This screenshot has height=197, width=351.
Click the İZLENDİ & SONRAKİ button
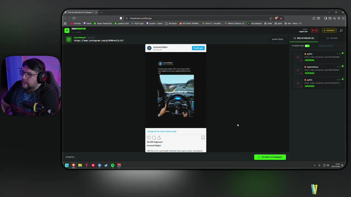(270, 157)
